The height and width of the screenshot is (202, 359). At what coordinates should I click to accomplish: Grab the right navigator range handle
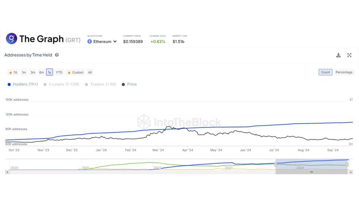click(347, 164)
